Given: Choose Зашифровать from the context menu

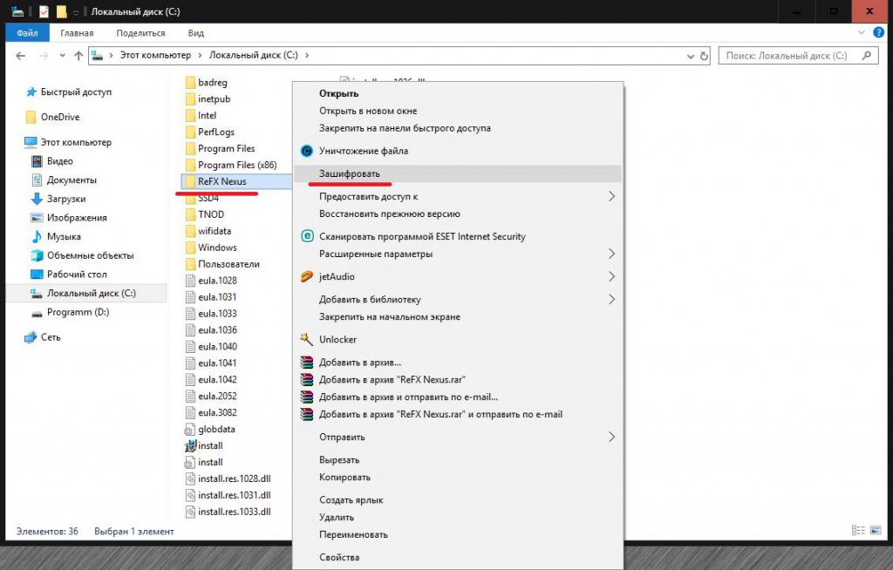Looking at the screenshot, I should (458, 173).
